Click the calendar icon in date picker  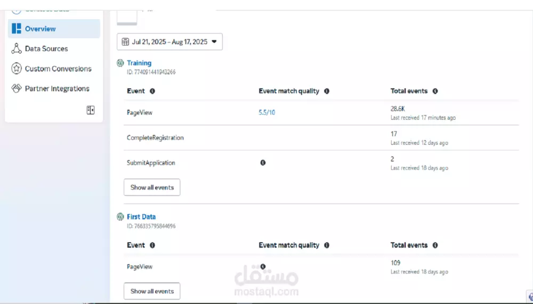[126, 42]
